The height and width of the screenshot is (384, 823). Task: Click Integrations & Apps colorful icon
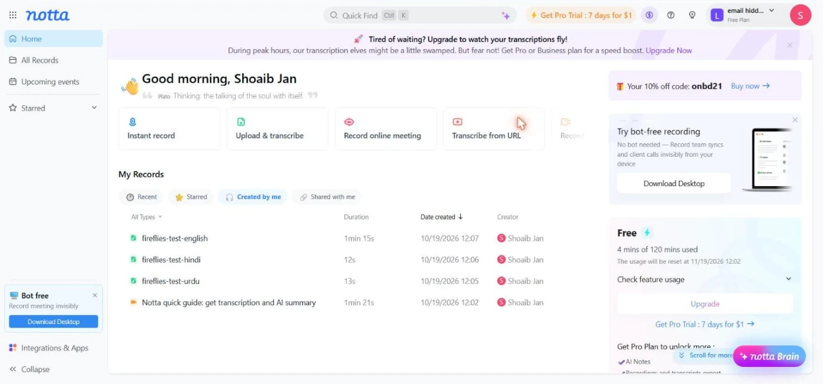pyautogui.click(x=13, y=348)
